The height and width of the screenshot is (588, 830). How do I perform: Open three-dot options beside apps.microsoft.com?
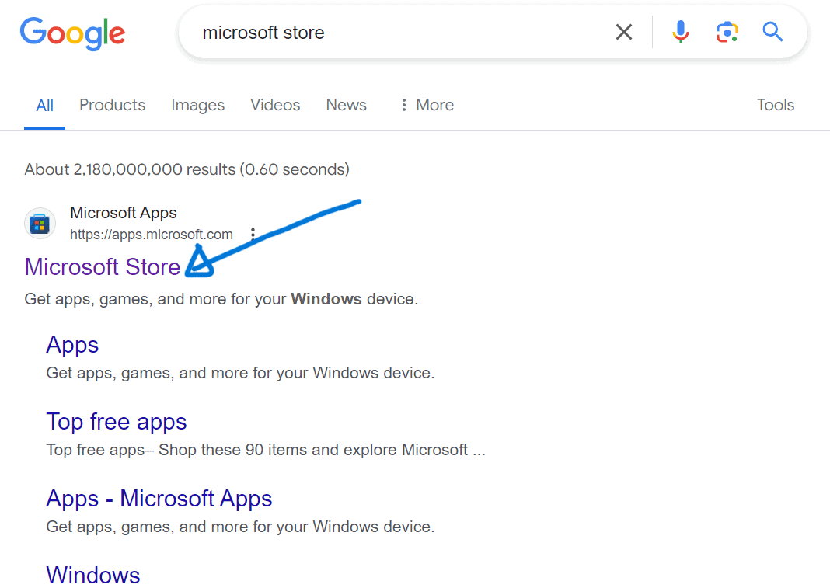click(253, 234)
